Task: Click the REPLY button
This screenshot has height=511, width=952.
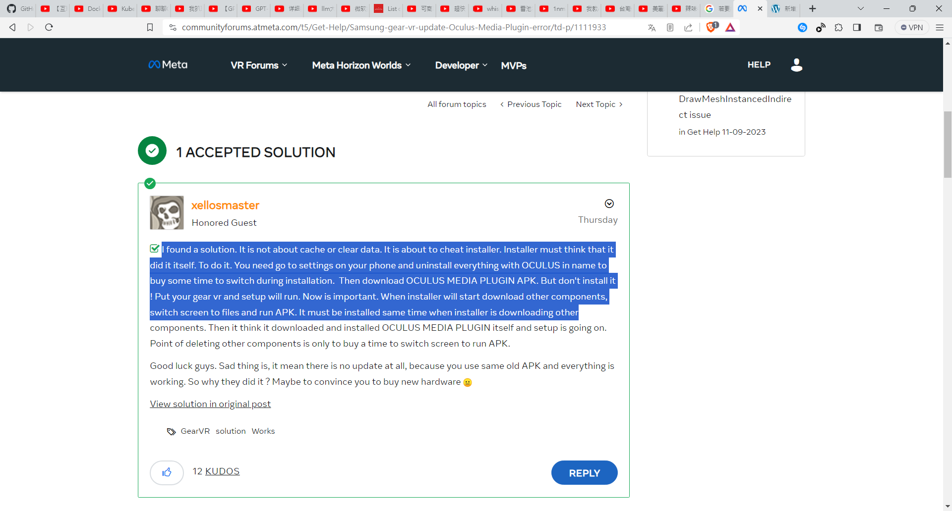Action: tap(585, 473)
